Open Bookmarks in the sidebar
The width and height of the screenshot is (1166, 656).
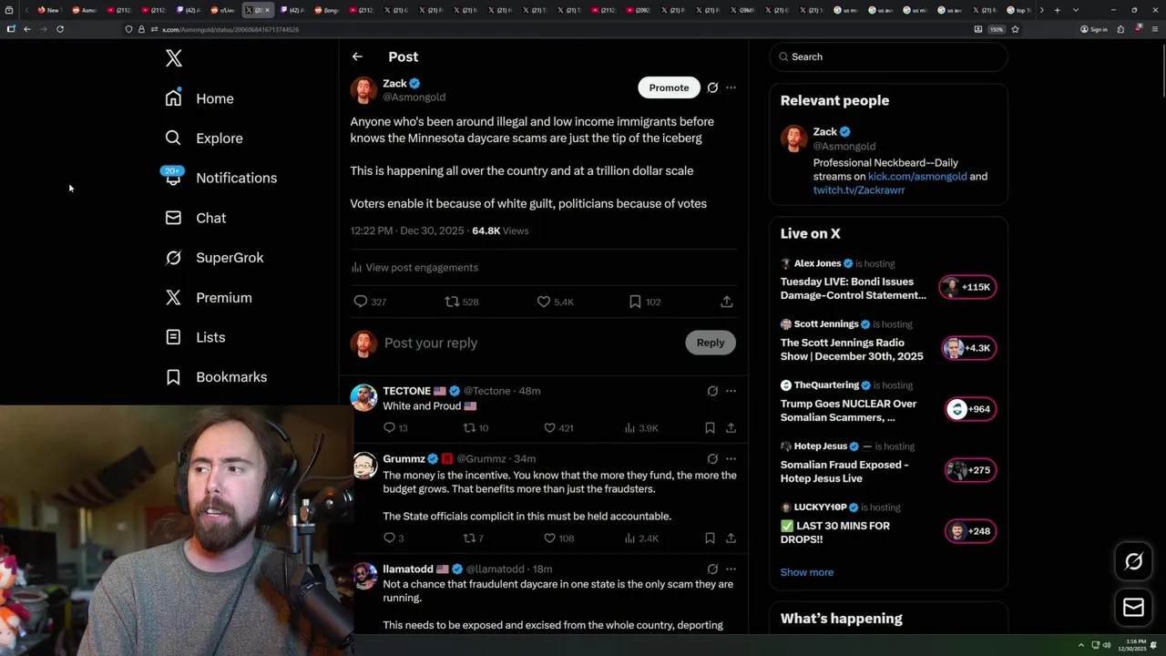pyautogui.click(x=216, y=377)
